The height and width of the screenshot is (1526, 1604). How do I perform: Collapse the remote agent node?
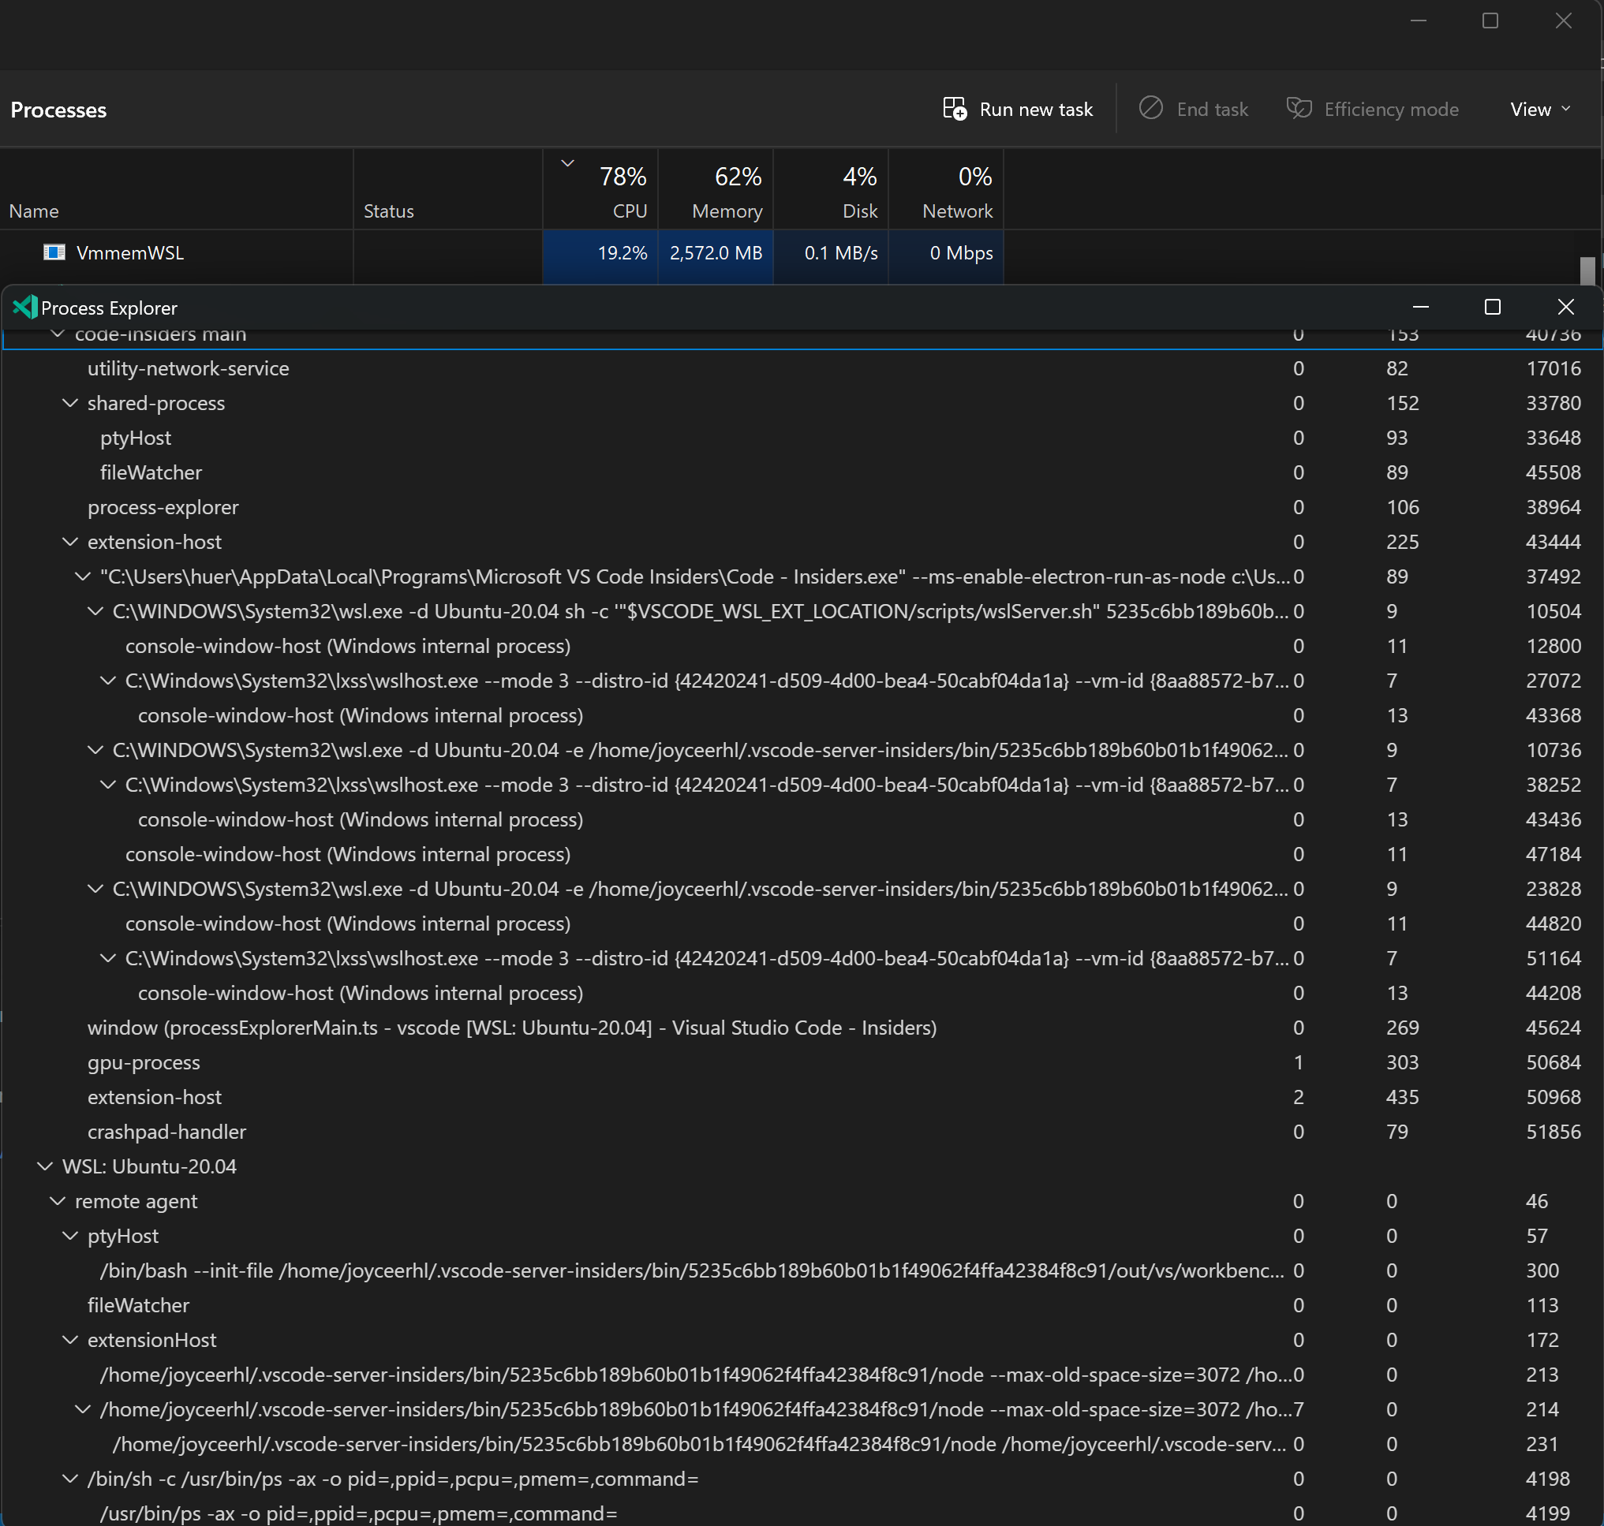[x=57, y=1200]
